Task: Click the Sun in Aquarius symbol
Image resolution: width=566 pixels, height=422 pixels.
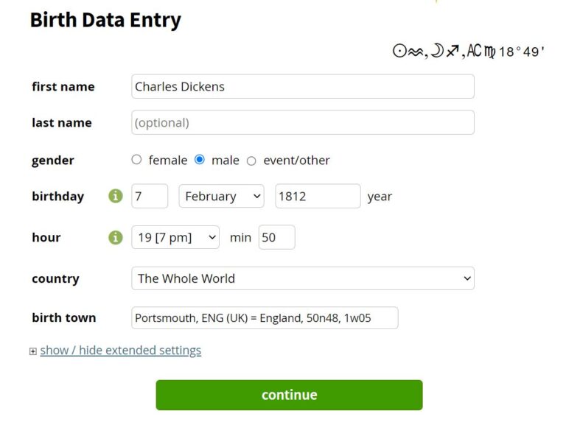Action: click(408, 51)
